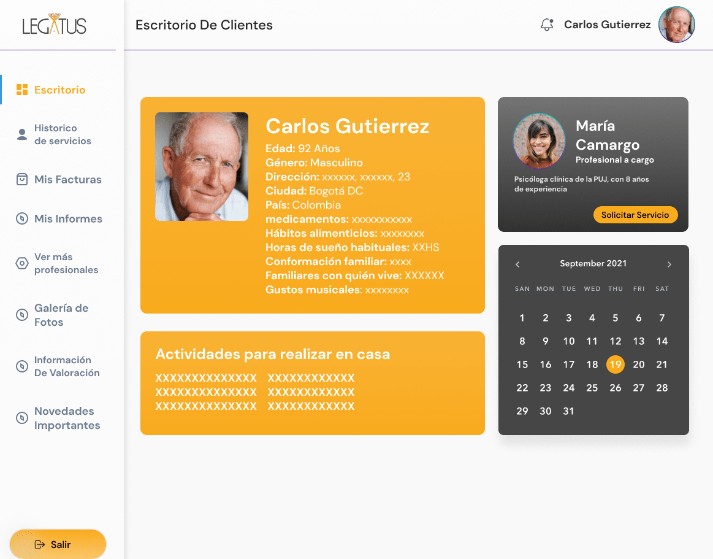This screenshot has width=713, height=559.
Task: Click the Escritorio dashboard grid icon
Action: 22,90
